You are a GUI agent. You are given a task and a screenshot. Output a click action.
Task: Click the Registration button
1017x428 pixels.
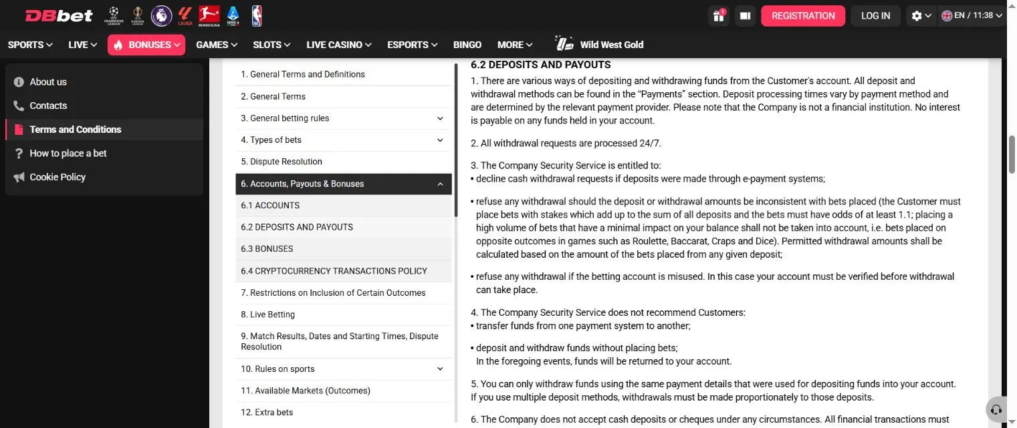(803, 15)
